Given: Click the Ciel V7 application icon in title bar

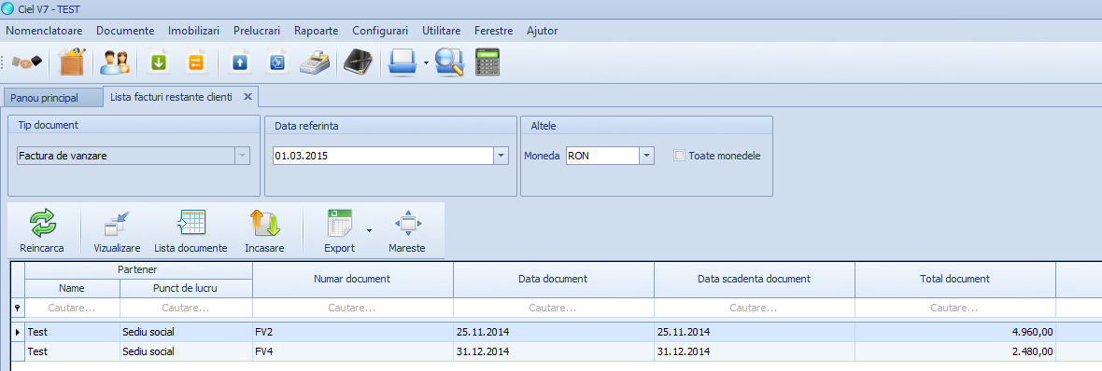Looking at the screenshot, I should click(8, 8).
